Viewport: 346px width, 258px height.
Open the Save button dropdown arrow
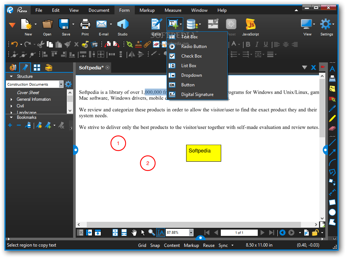pyautogui.click(x=73, y=24)
